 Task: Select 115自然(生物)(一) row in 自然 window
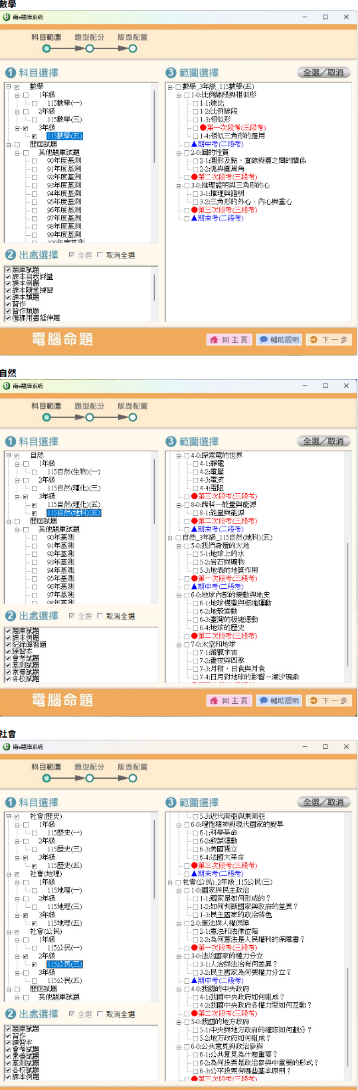click(74, 472)
